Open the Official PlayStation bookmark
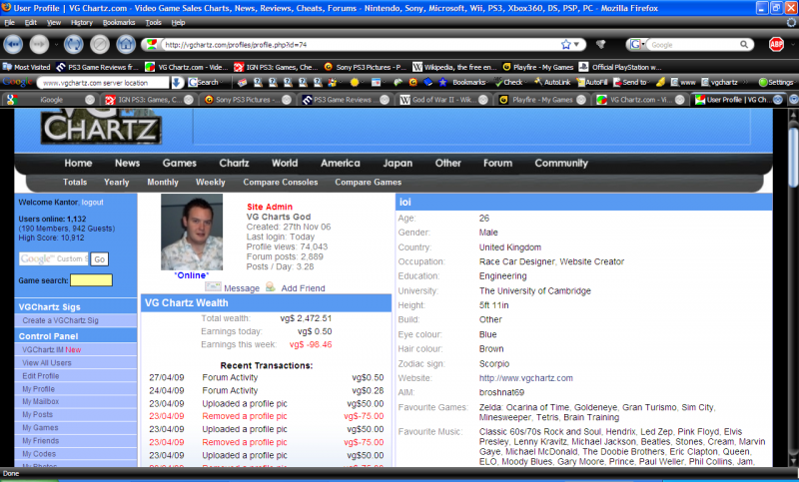Screen dimensions: 799x482 (x=620, y=67)
